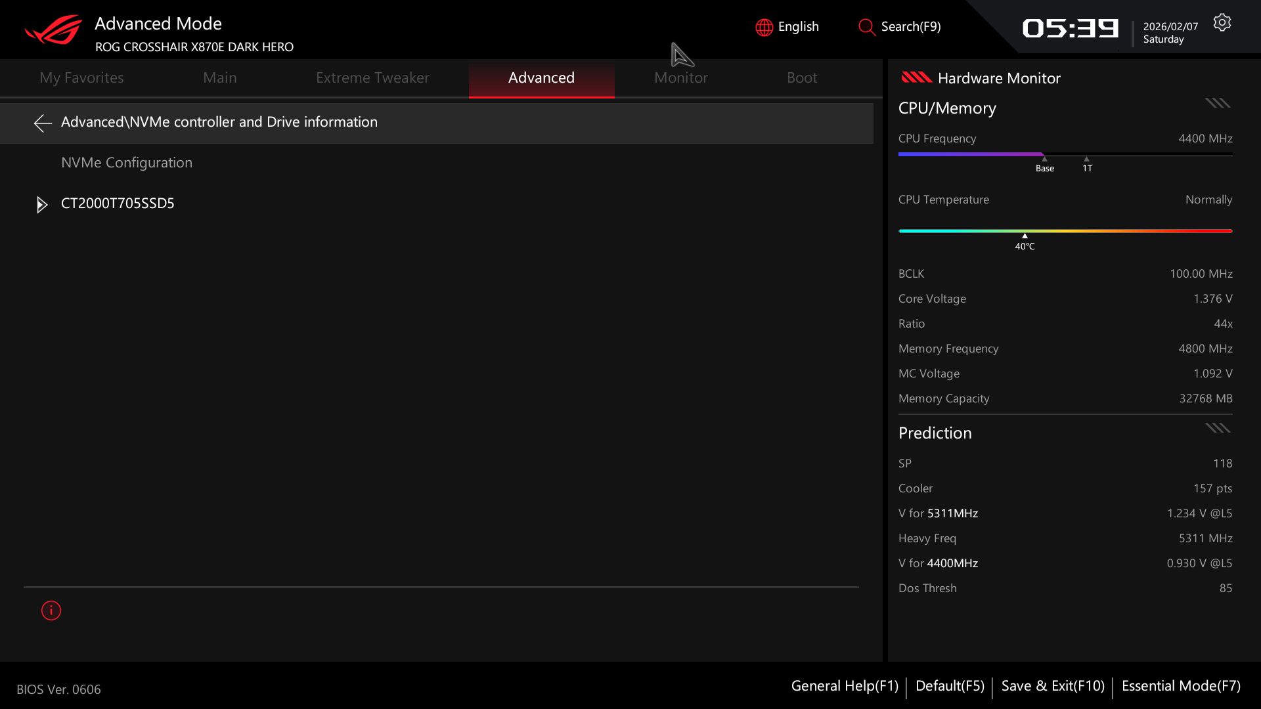Open settings gear icon
Screen dimensions: 1261x709
[x=1222, y=23]
